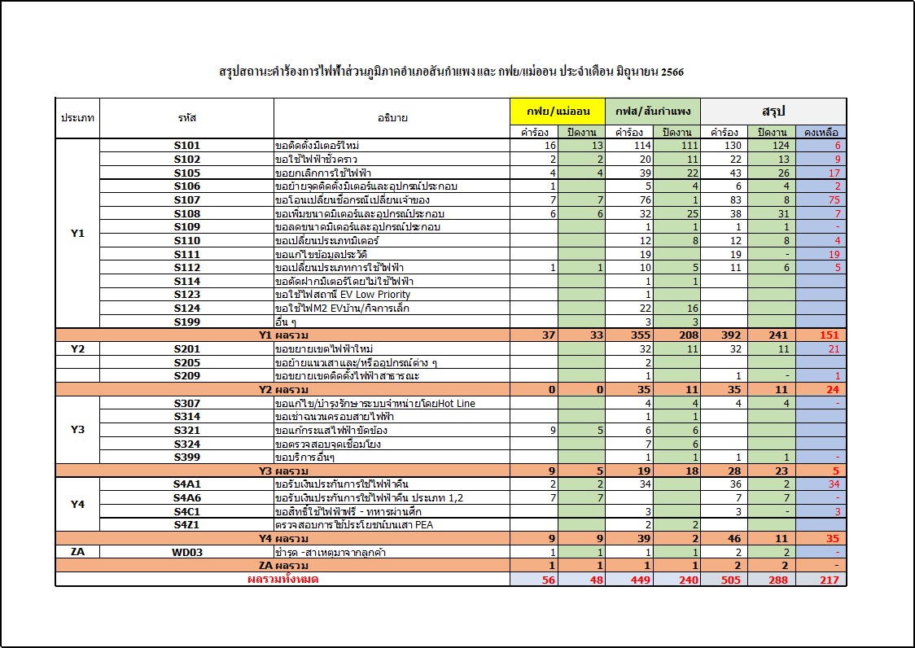Select the S110 code cell
The width and height of the screenshot is (915, 648).
pos(186,240)
